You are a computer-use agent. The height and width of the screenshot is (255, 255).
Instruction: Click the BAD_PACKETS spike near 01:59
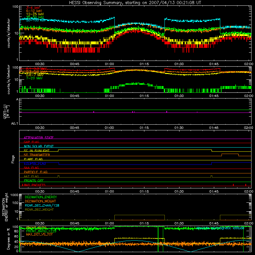coord(245,185)
